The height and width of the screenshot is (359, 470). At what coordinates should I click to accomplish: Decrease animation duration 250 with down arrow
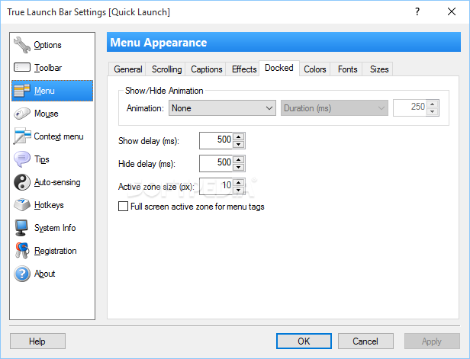[432, 111]
